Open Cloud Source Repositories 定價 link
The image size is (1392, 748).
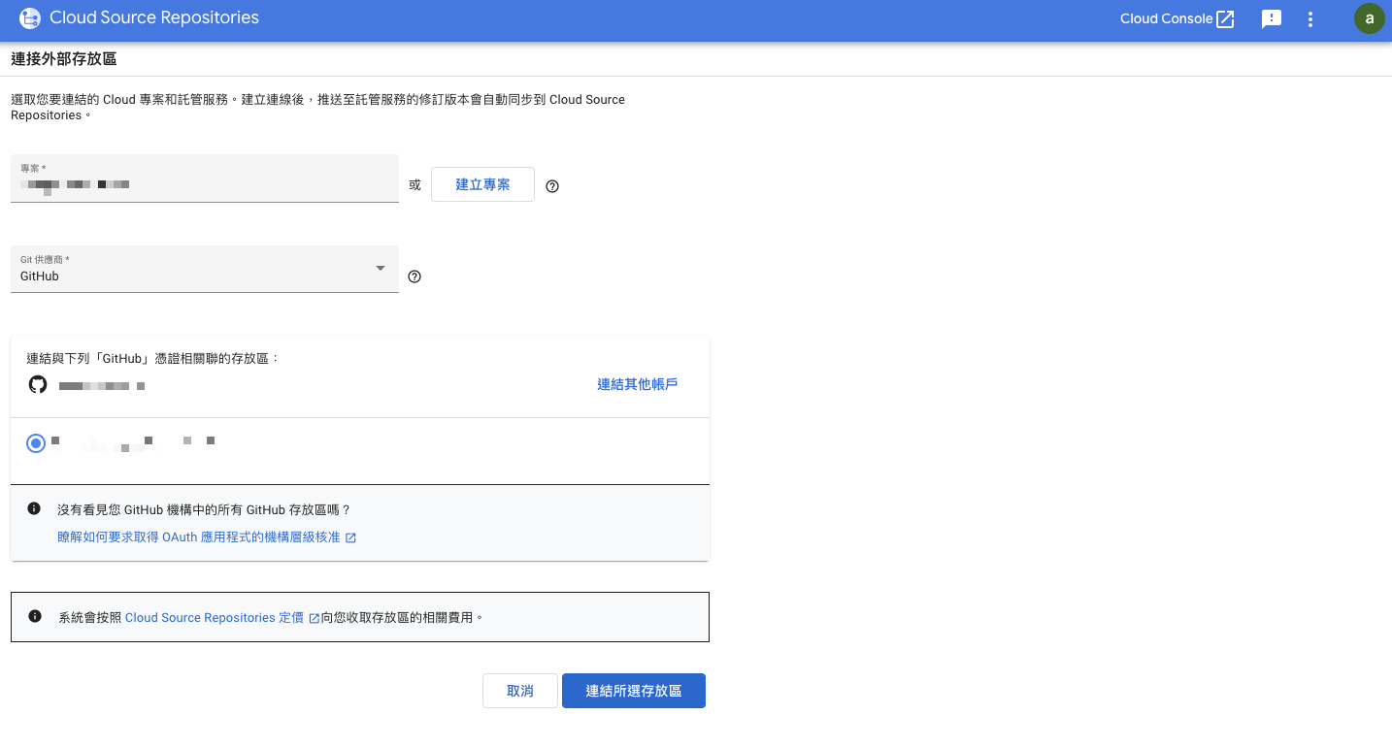[222, 617]
